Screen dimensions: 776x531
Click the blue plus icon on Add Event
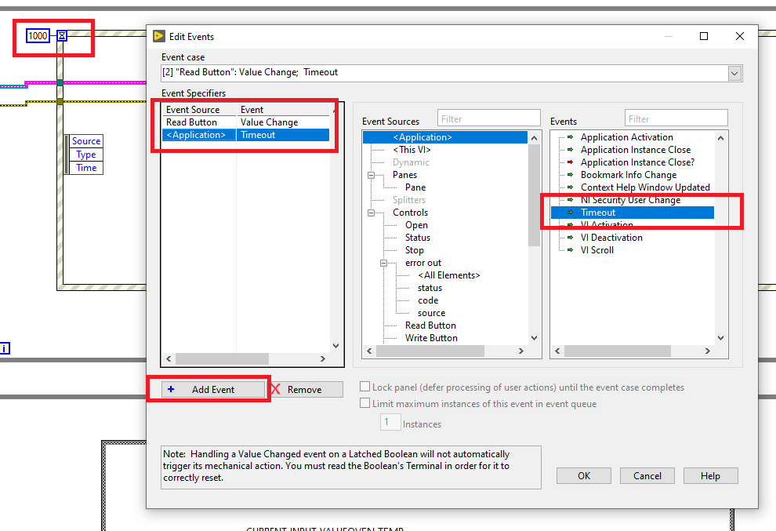171,389
